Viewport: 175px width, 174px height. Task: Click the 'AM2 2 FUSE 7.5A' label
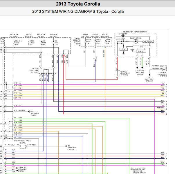(x=98, y=41)
